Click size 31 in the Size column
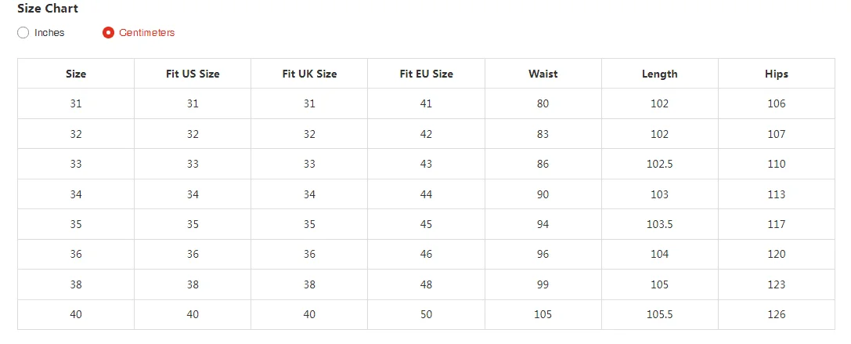This screenshot has height=344, width=851. [76, 103]
